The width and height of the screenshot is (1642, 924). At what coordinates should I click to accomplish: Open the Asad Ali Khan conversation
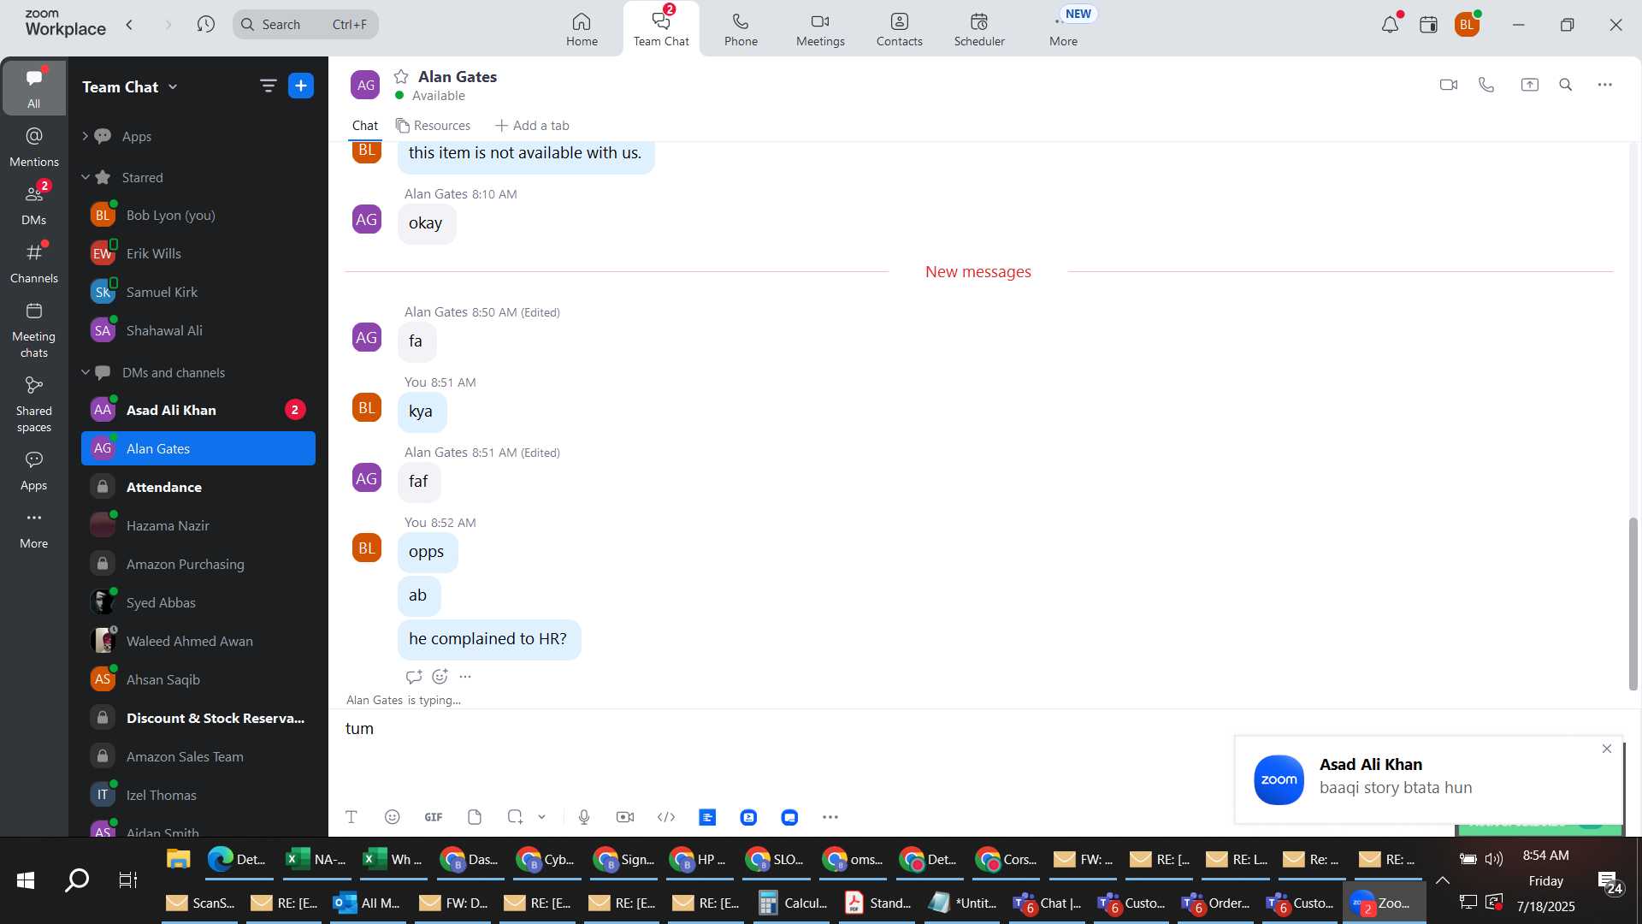tap(198, 410)
